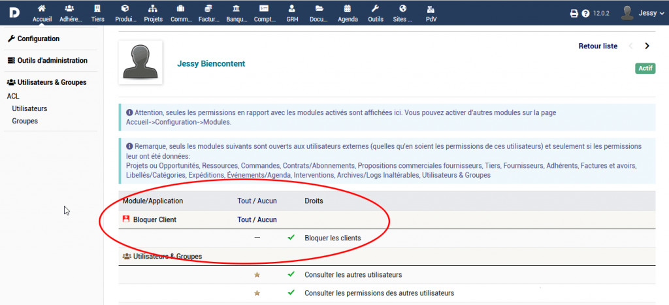Image resolution: width=669 pixels, height=305 pixels.
Task: Click the Bloquer Client module name
Action: click(x=154, y=219)
